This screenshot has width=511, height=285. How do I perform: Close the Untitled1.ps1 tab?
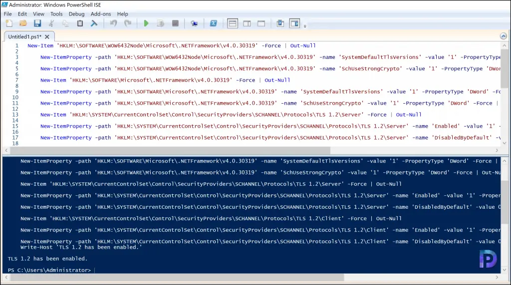(47, 37)
